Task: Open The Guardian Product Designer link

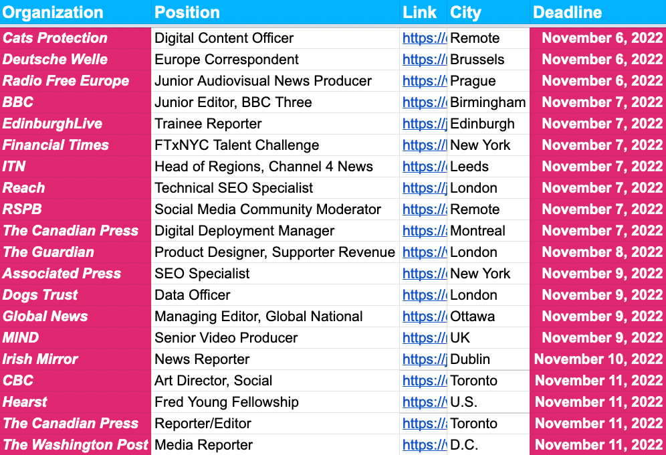Action: (x=425, y=252)
